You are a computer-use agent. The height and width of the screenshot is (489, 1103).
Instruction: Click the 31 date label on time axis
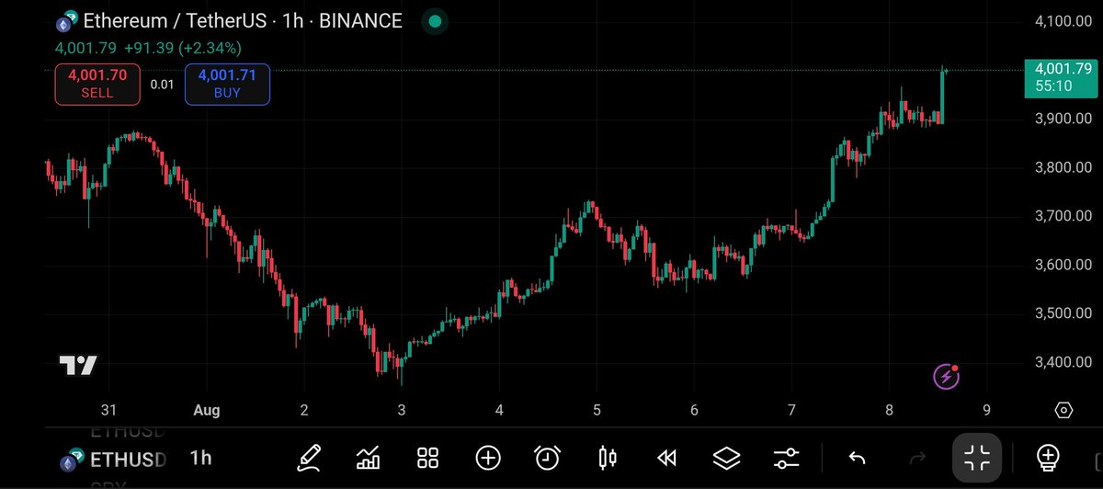109,410
